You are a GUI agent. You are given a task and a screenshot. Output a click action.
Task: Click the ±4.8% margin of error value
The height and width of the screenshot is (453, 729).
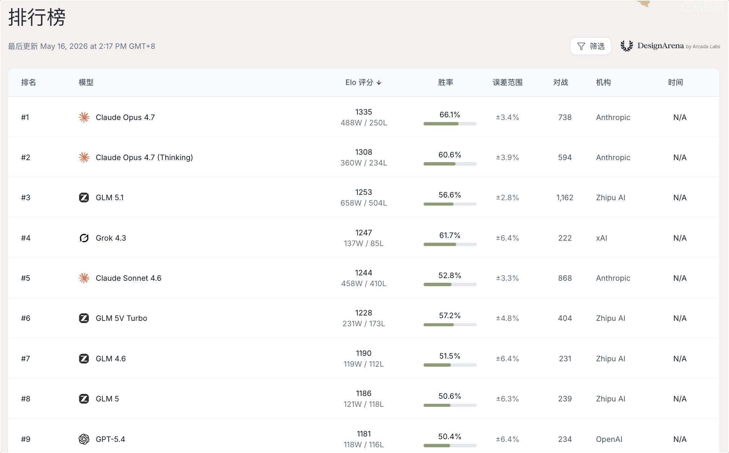(x=507, y=318)
